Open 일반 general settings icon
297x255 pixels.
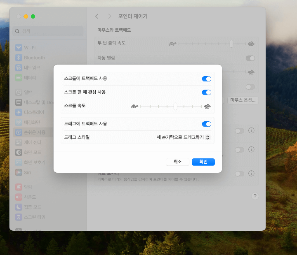click(19, 92)
